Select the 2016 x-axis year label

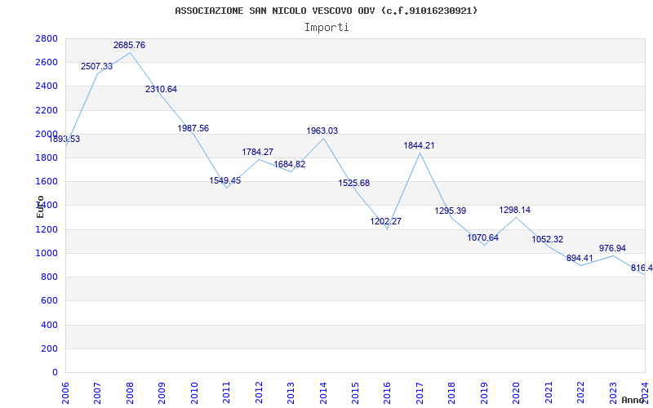click(x=387, y=393)
